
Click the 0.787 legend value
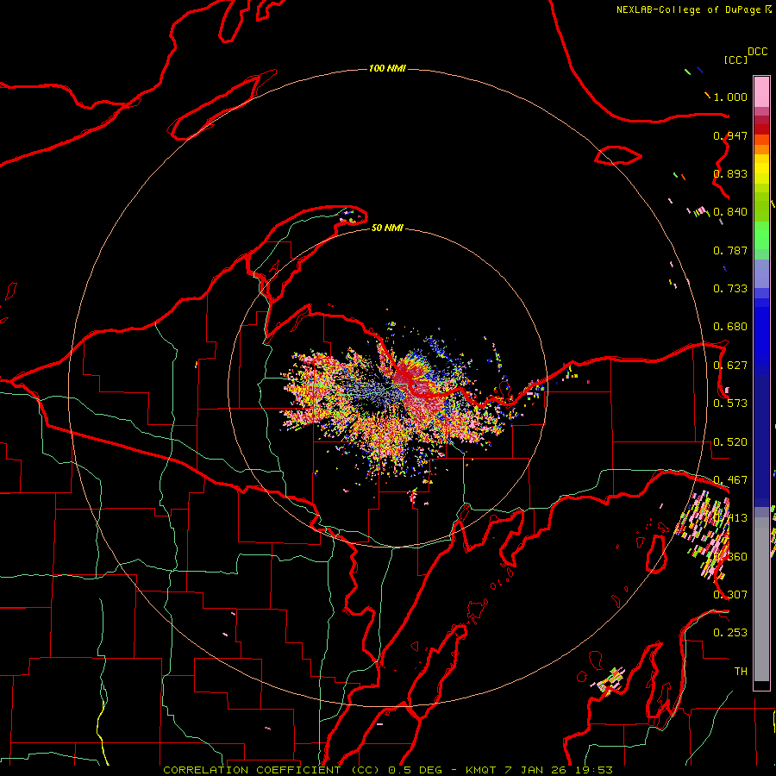pos(730,250)
